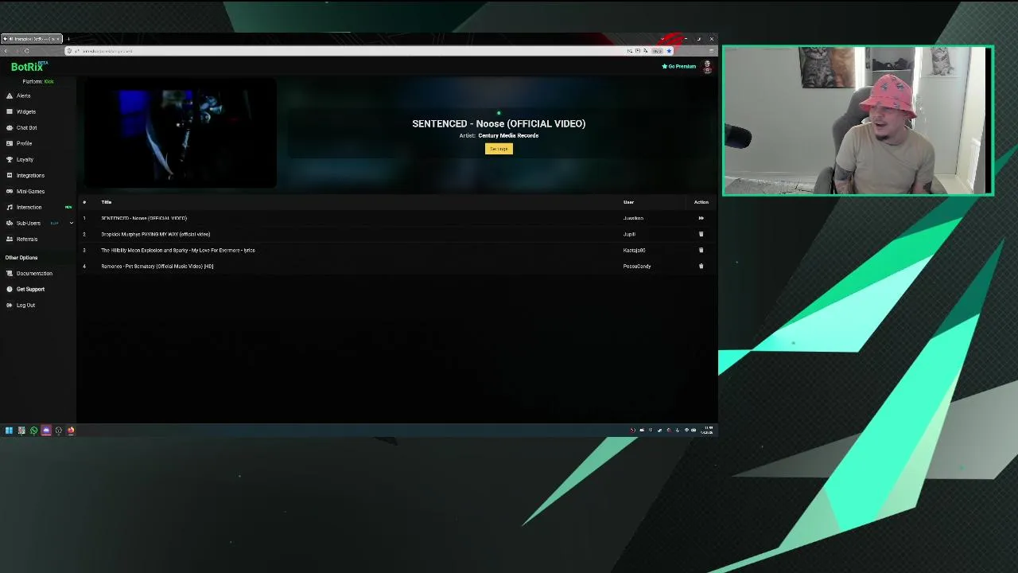Click user name 'PossuCandy'
The height and width of the screenshot is (573, 1018).
coord(637,266)
